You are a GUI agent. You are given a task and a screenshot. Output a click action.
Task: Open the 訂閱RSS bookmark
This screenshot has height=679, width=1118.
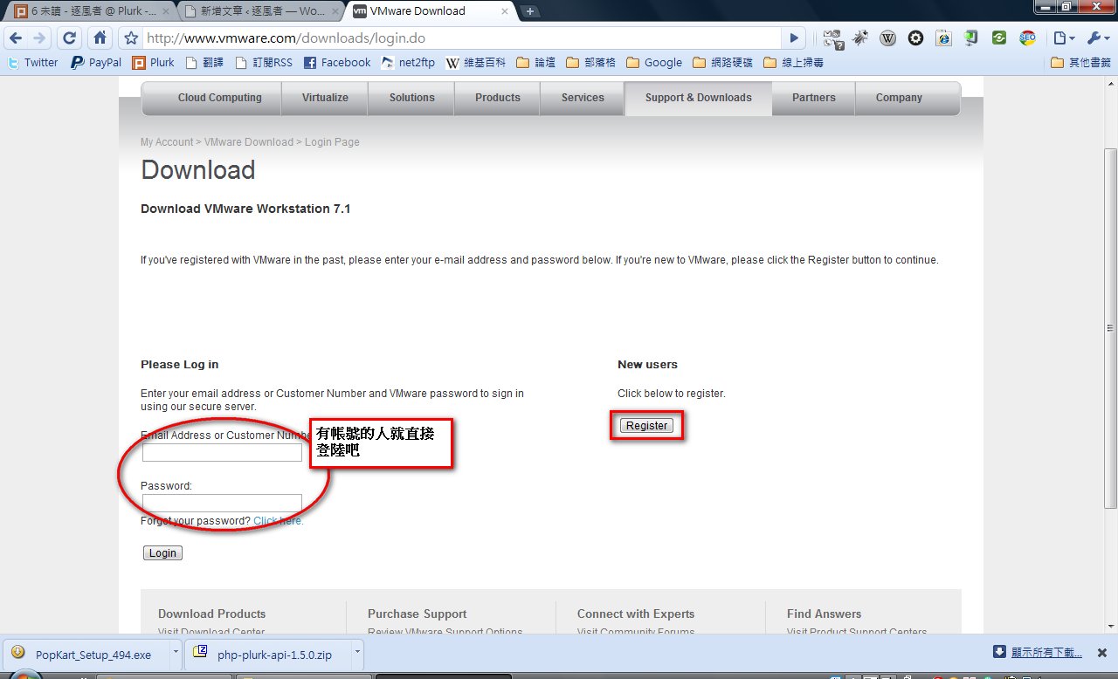click(x=266, y=63)
